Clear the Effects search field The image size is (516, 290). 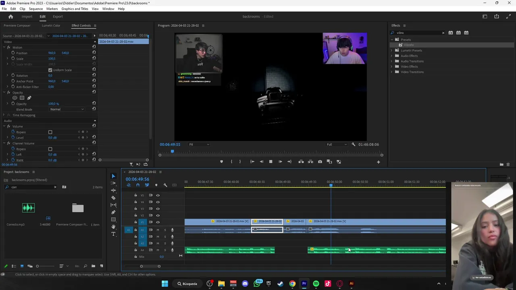coord(443,33)
